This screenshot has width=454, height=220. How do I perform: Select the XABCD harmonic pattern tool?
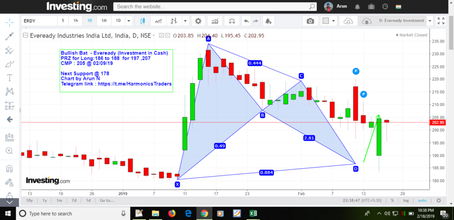tap(10, 92)
